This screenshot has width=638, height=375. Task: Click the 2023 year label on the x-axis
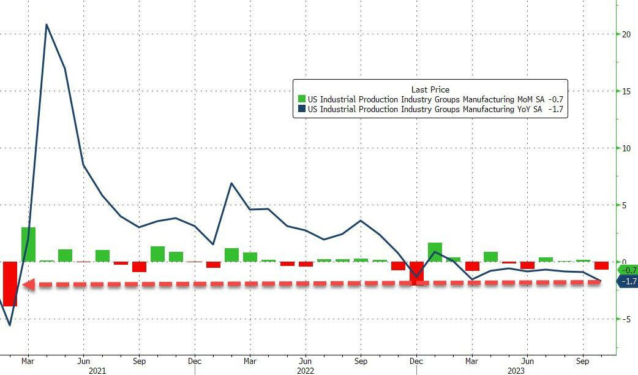coord(515,370)
